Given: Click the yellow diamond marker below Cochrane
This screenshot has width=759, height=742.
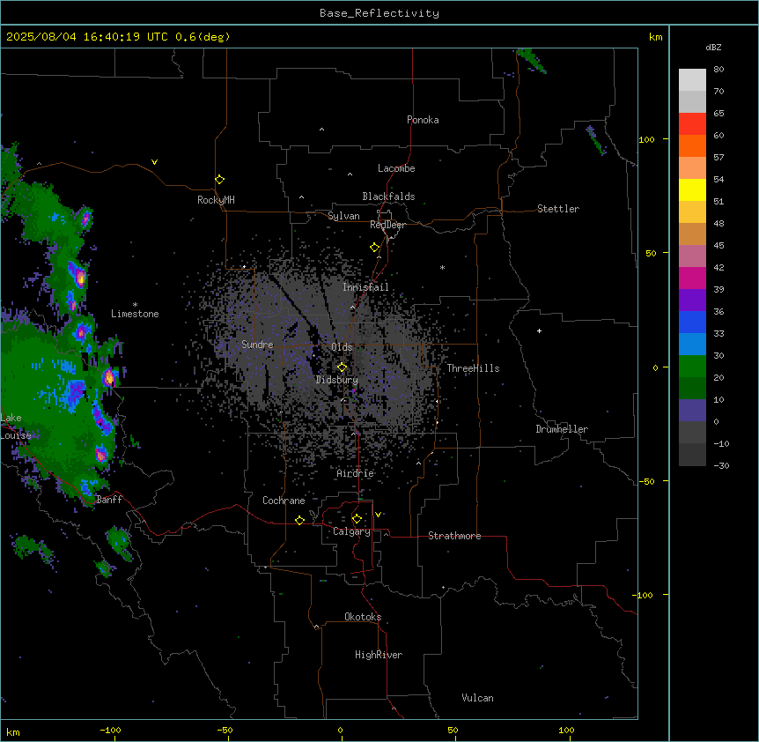Looking at the screenshot, I should 299,520.
